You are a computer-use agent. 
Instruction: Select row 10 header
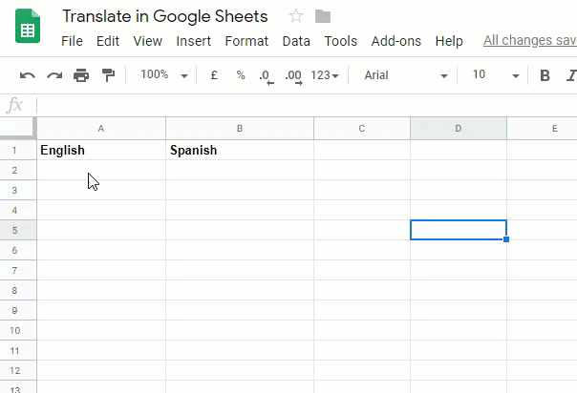click(18, 330)
